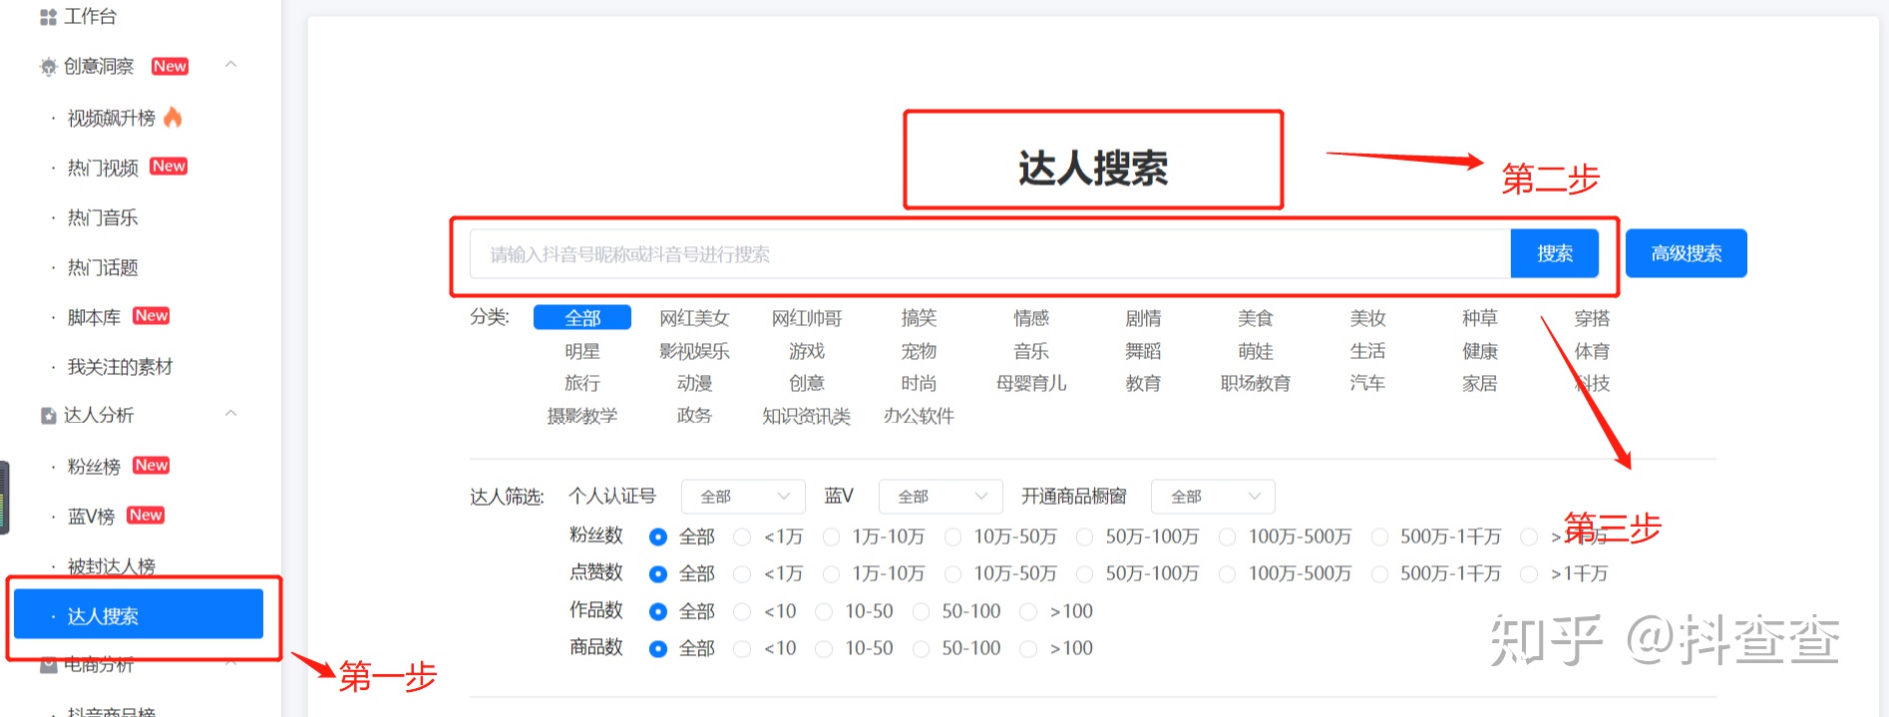
Task: Collapse the 创意洞察 section chevron
Action: 231,65
